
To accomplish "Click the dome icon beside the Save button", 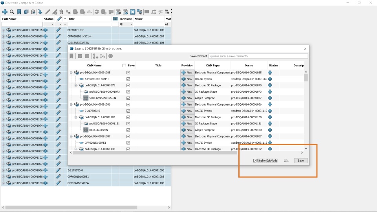I will pos(286,161).
